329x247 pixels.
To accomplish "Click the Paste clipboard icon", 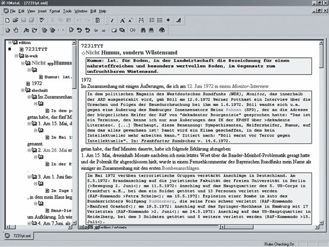I will [68, 20].
